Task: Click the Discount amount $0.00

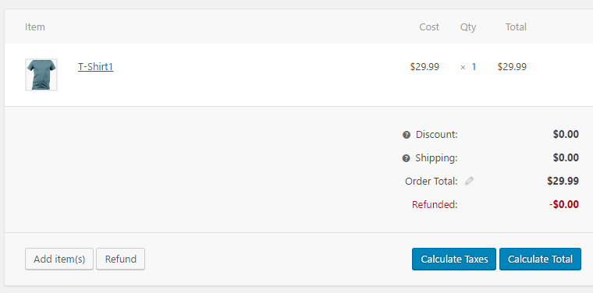Action: click(566, 134)
